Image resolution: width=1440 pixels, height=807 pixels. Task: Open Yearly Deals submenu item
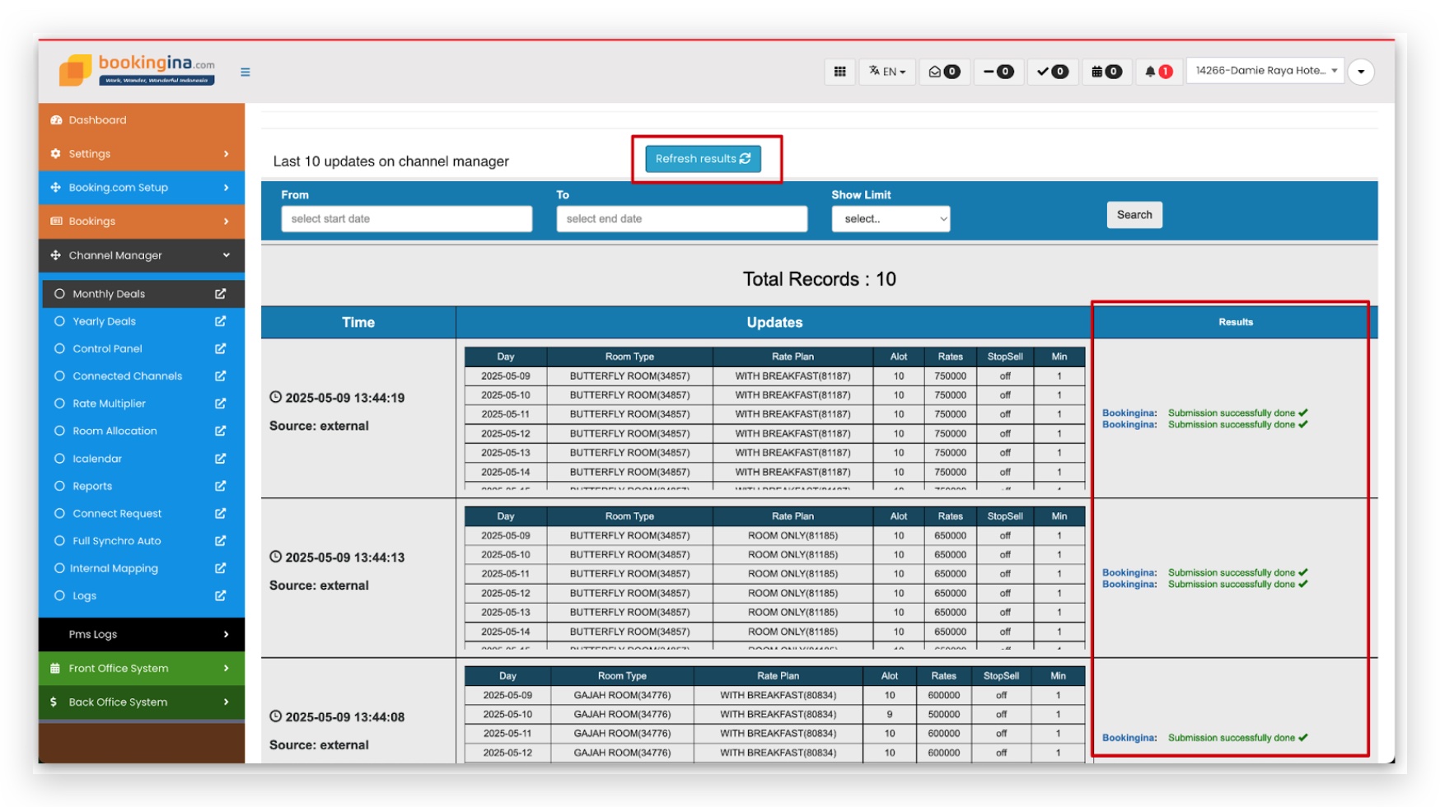[x=105, y=321]
